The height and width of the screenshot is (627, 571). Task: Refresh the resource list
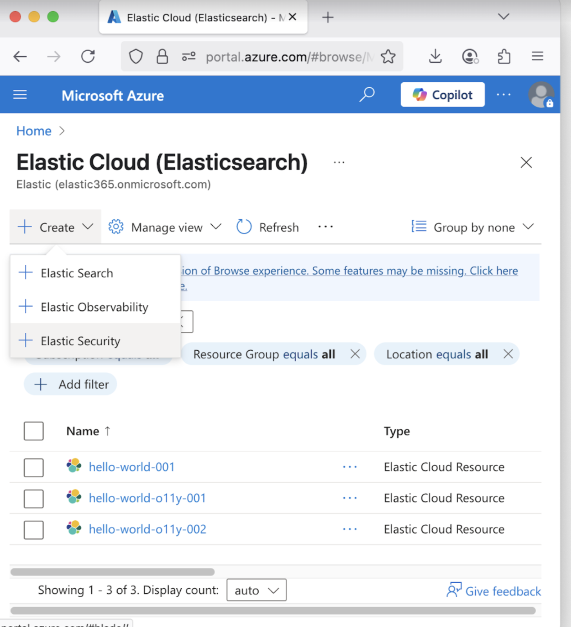pos(268,227)
